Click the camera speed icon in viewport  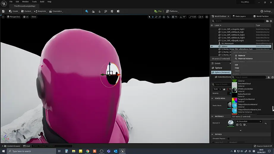[200, 17]
